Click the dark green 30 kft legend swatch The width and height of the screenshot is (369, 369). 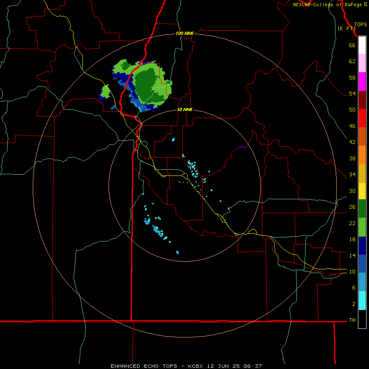(x=362, y=209)
